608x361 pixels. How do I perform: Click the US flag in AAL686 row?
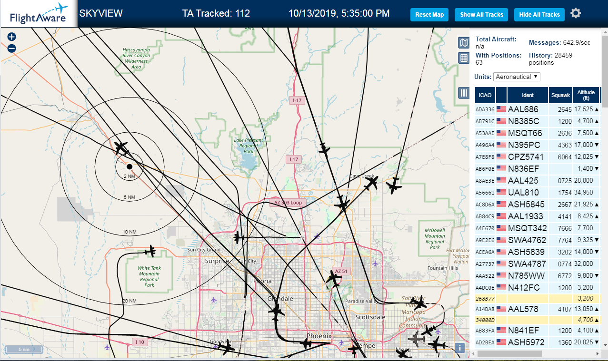point(501,109)
